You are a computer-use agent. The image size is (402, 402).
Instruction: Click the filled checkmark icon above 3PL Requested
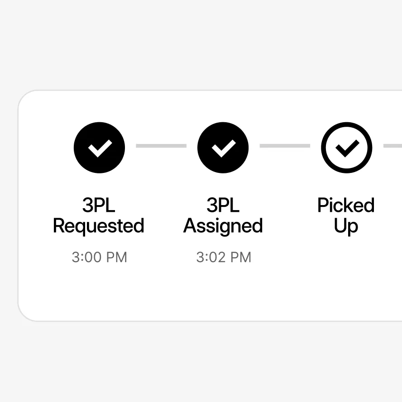pos(99,148)
